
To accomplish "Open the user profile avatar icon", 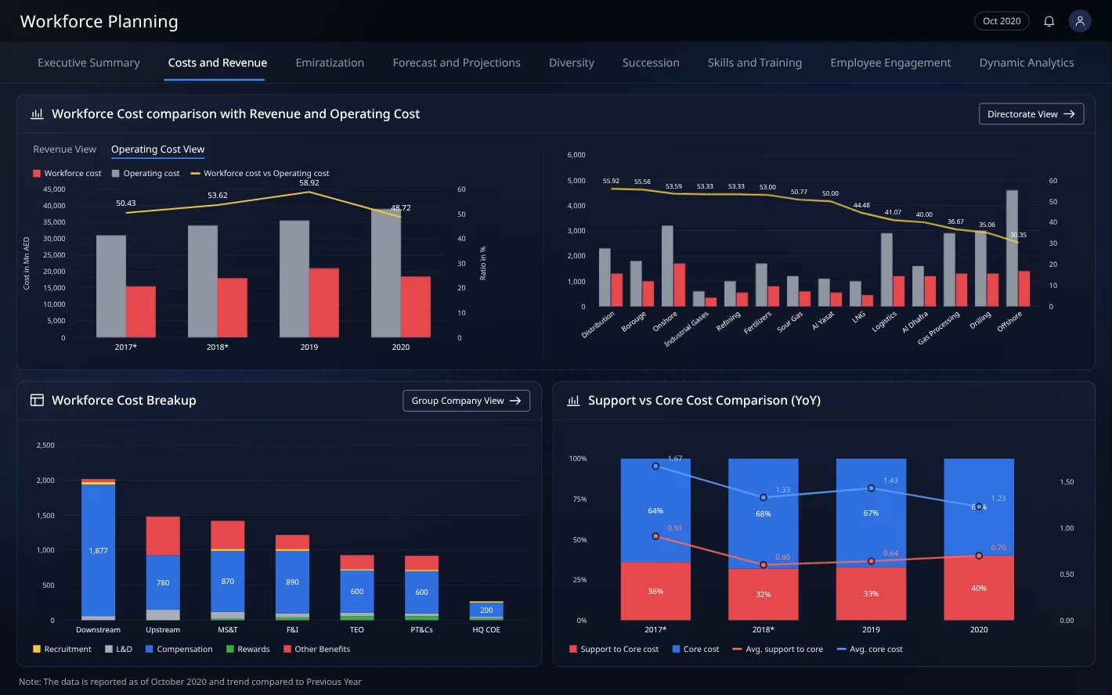I will 1080,21.
